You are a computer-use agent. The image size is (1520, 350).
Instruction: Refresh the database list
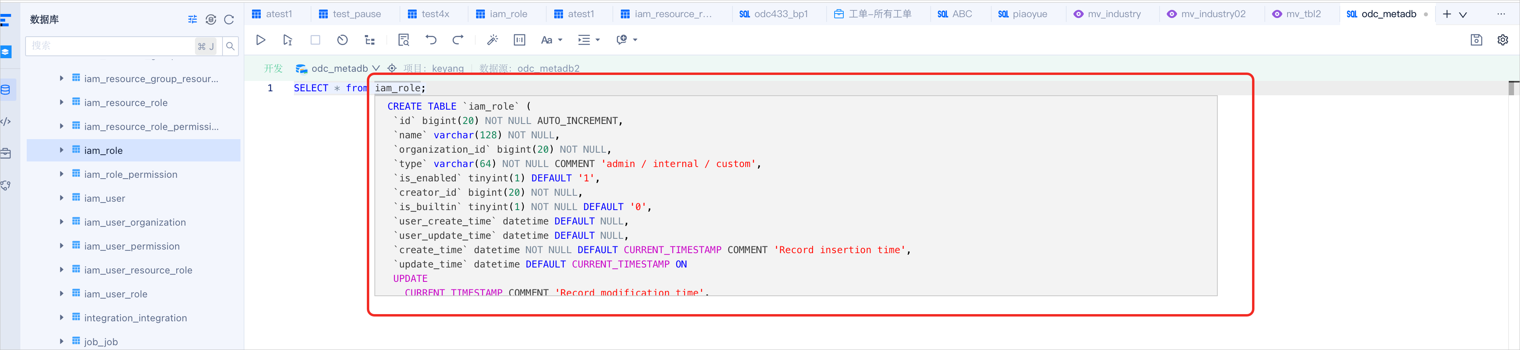229,20
